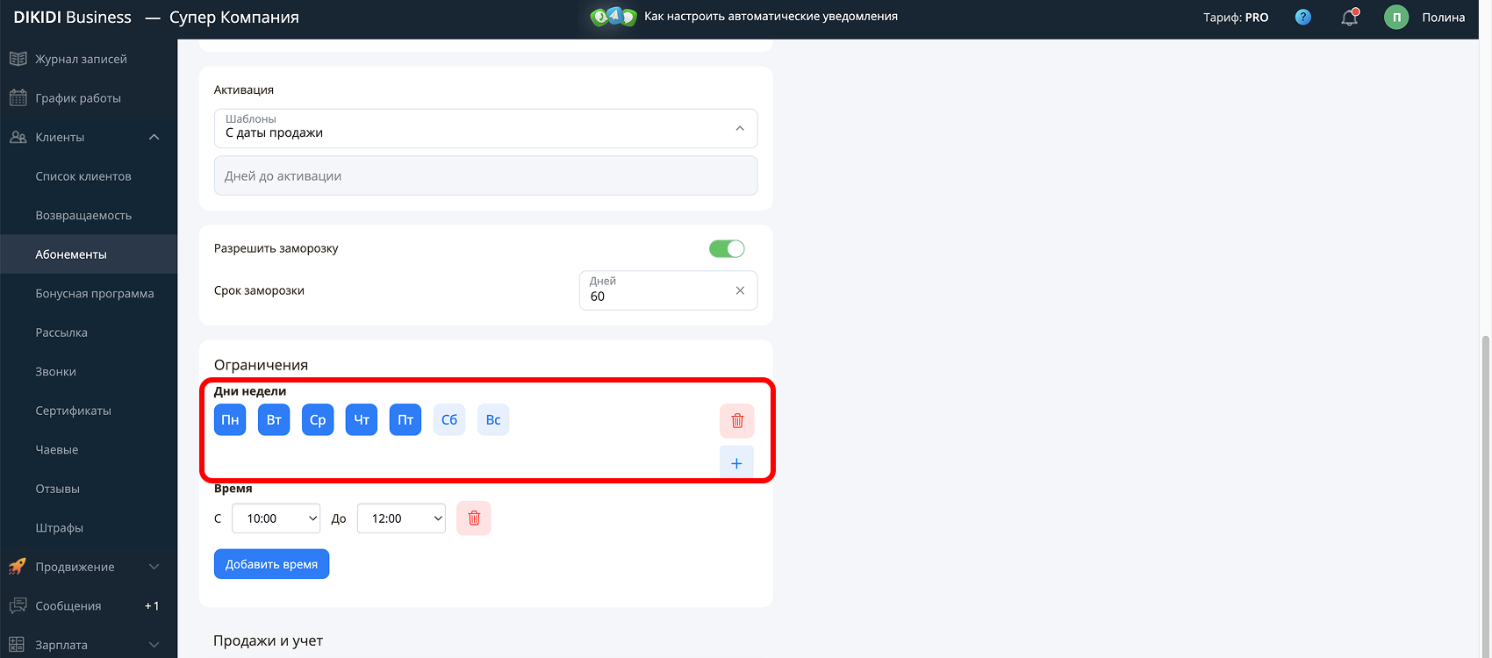Viewport: 1492px width, 658px height.
Task: Click the DIKIDI Business logo
Action: [x=72, y=18]
